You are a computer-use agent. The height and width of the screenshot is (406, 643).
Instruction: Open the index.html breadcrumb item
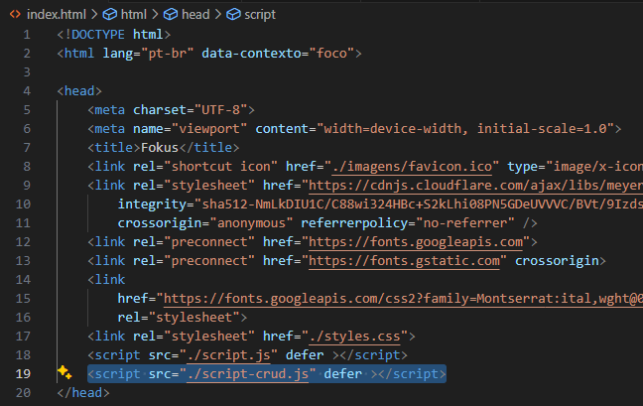pyautogui.click(x=55, y=15)
